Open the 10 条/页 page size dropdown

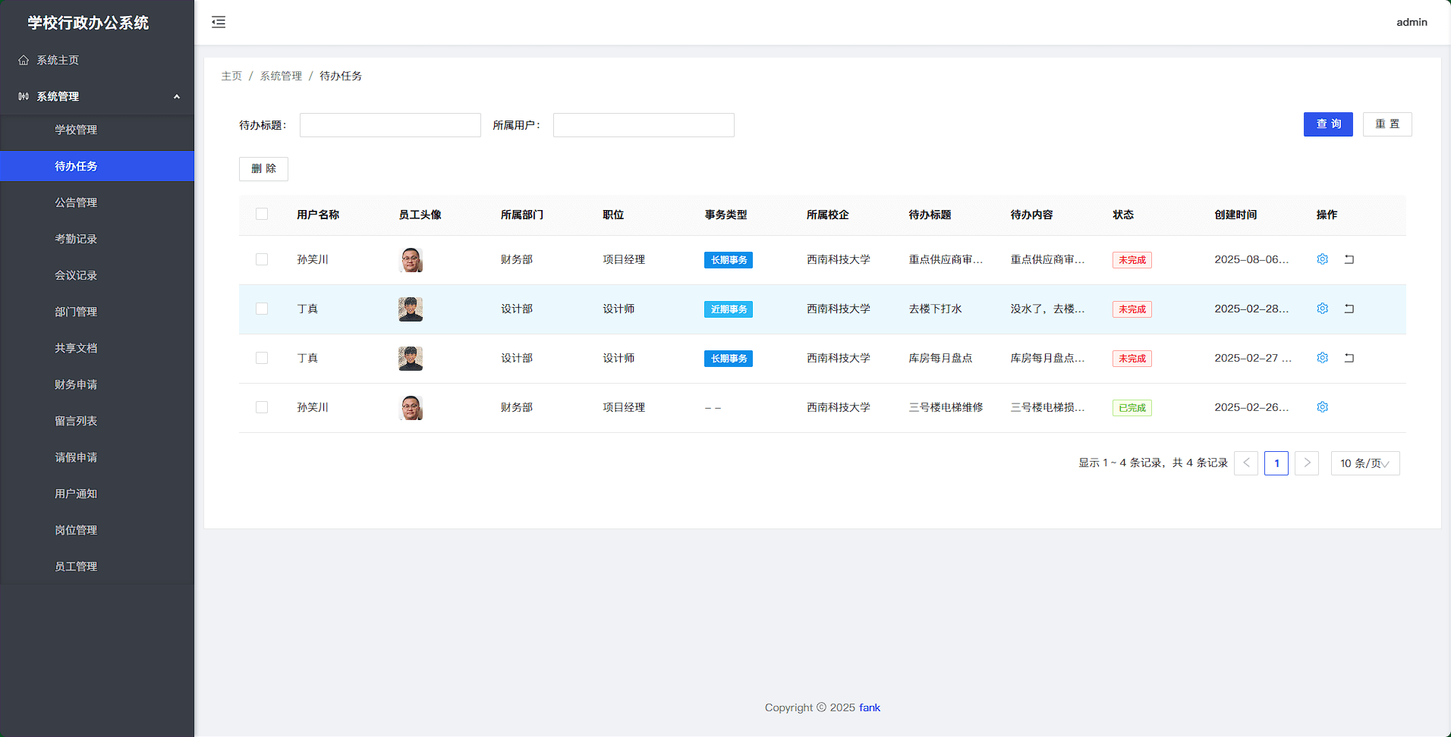pos(1364,463)
